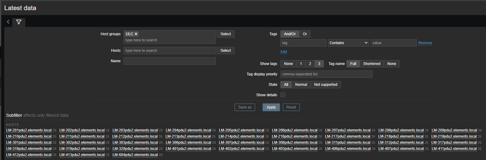This screenshot has width=486, height=160.
Task: Click the Add tag link
Action: (x=283, y=52)
